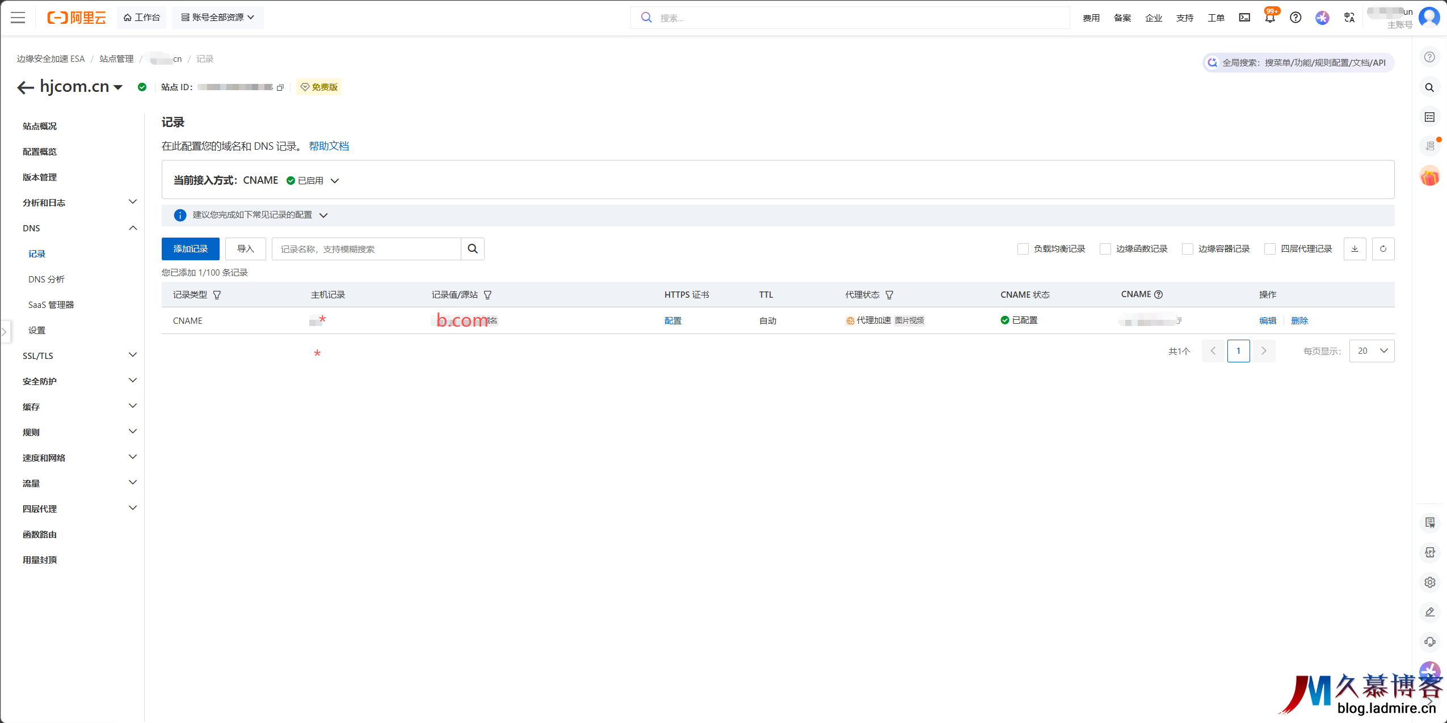This screenshot has height=723, width=1447.
Task: Copy the site ID
Action: (280, 87)
